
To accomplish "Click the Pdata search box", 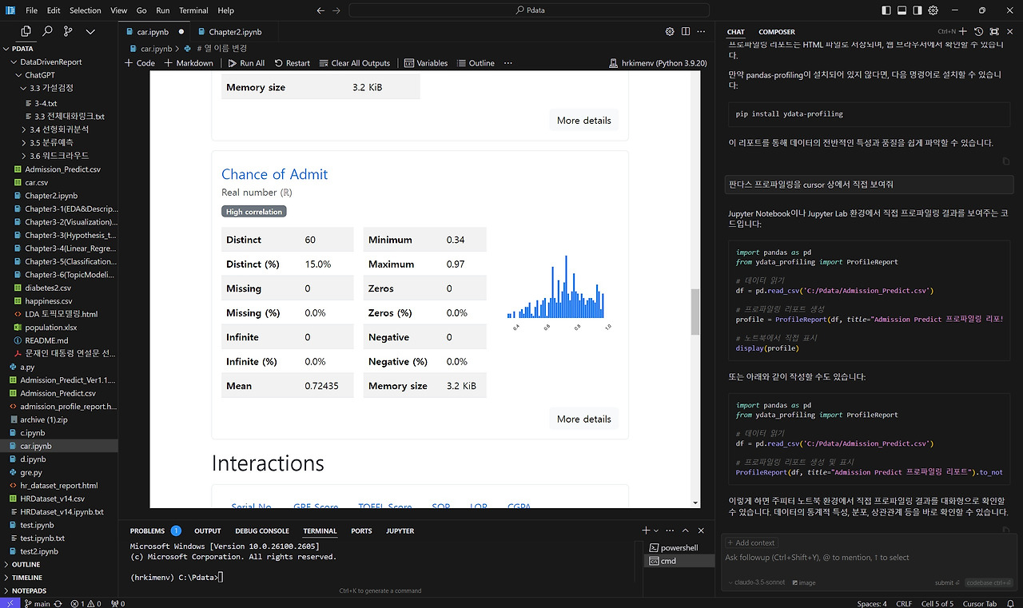I will (x=529, y=10).
